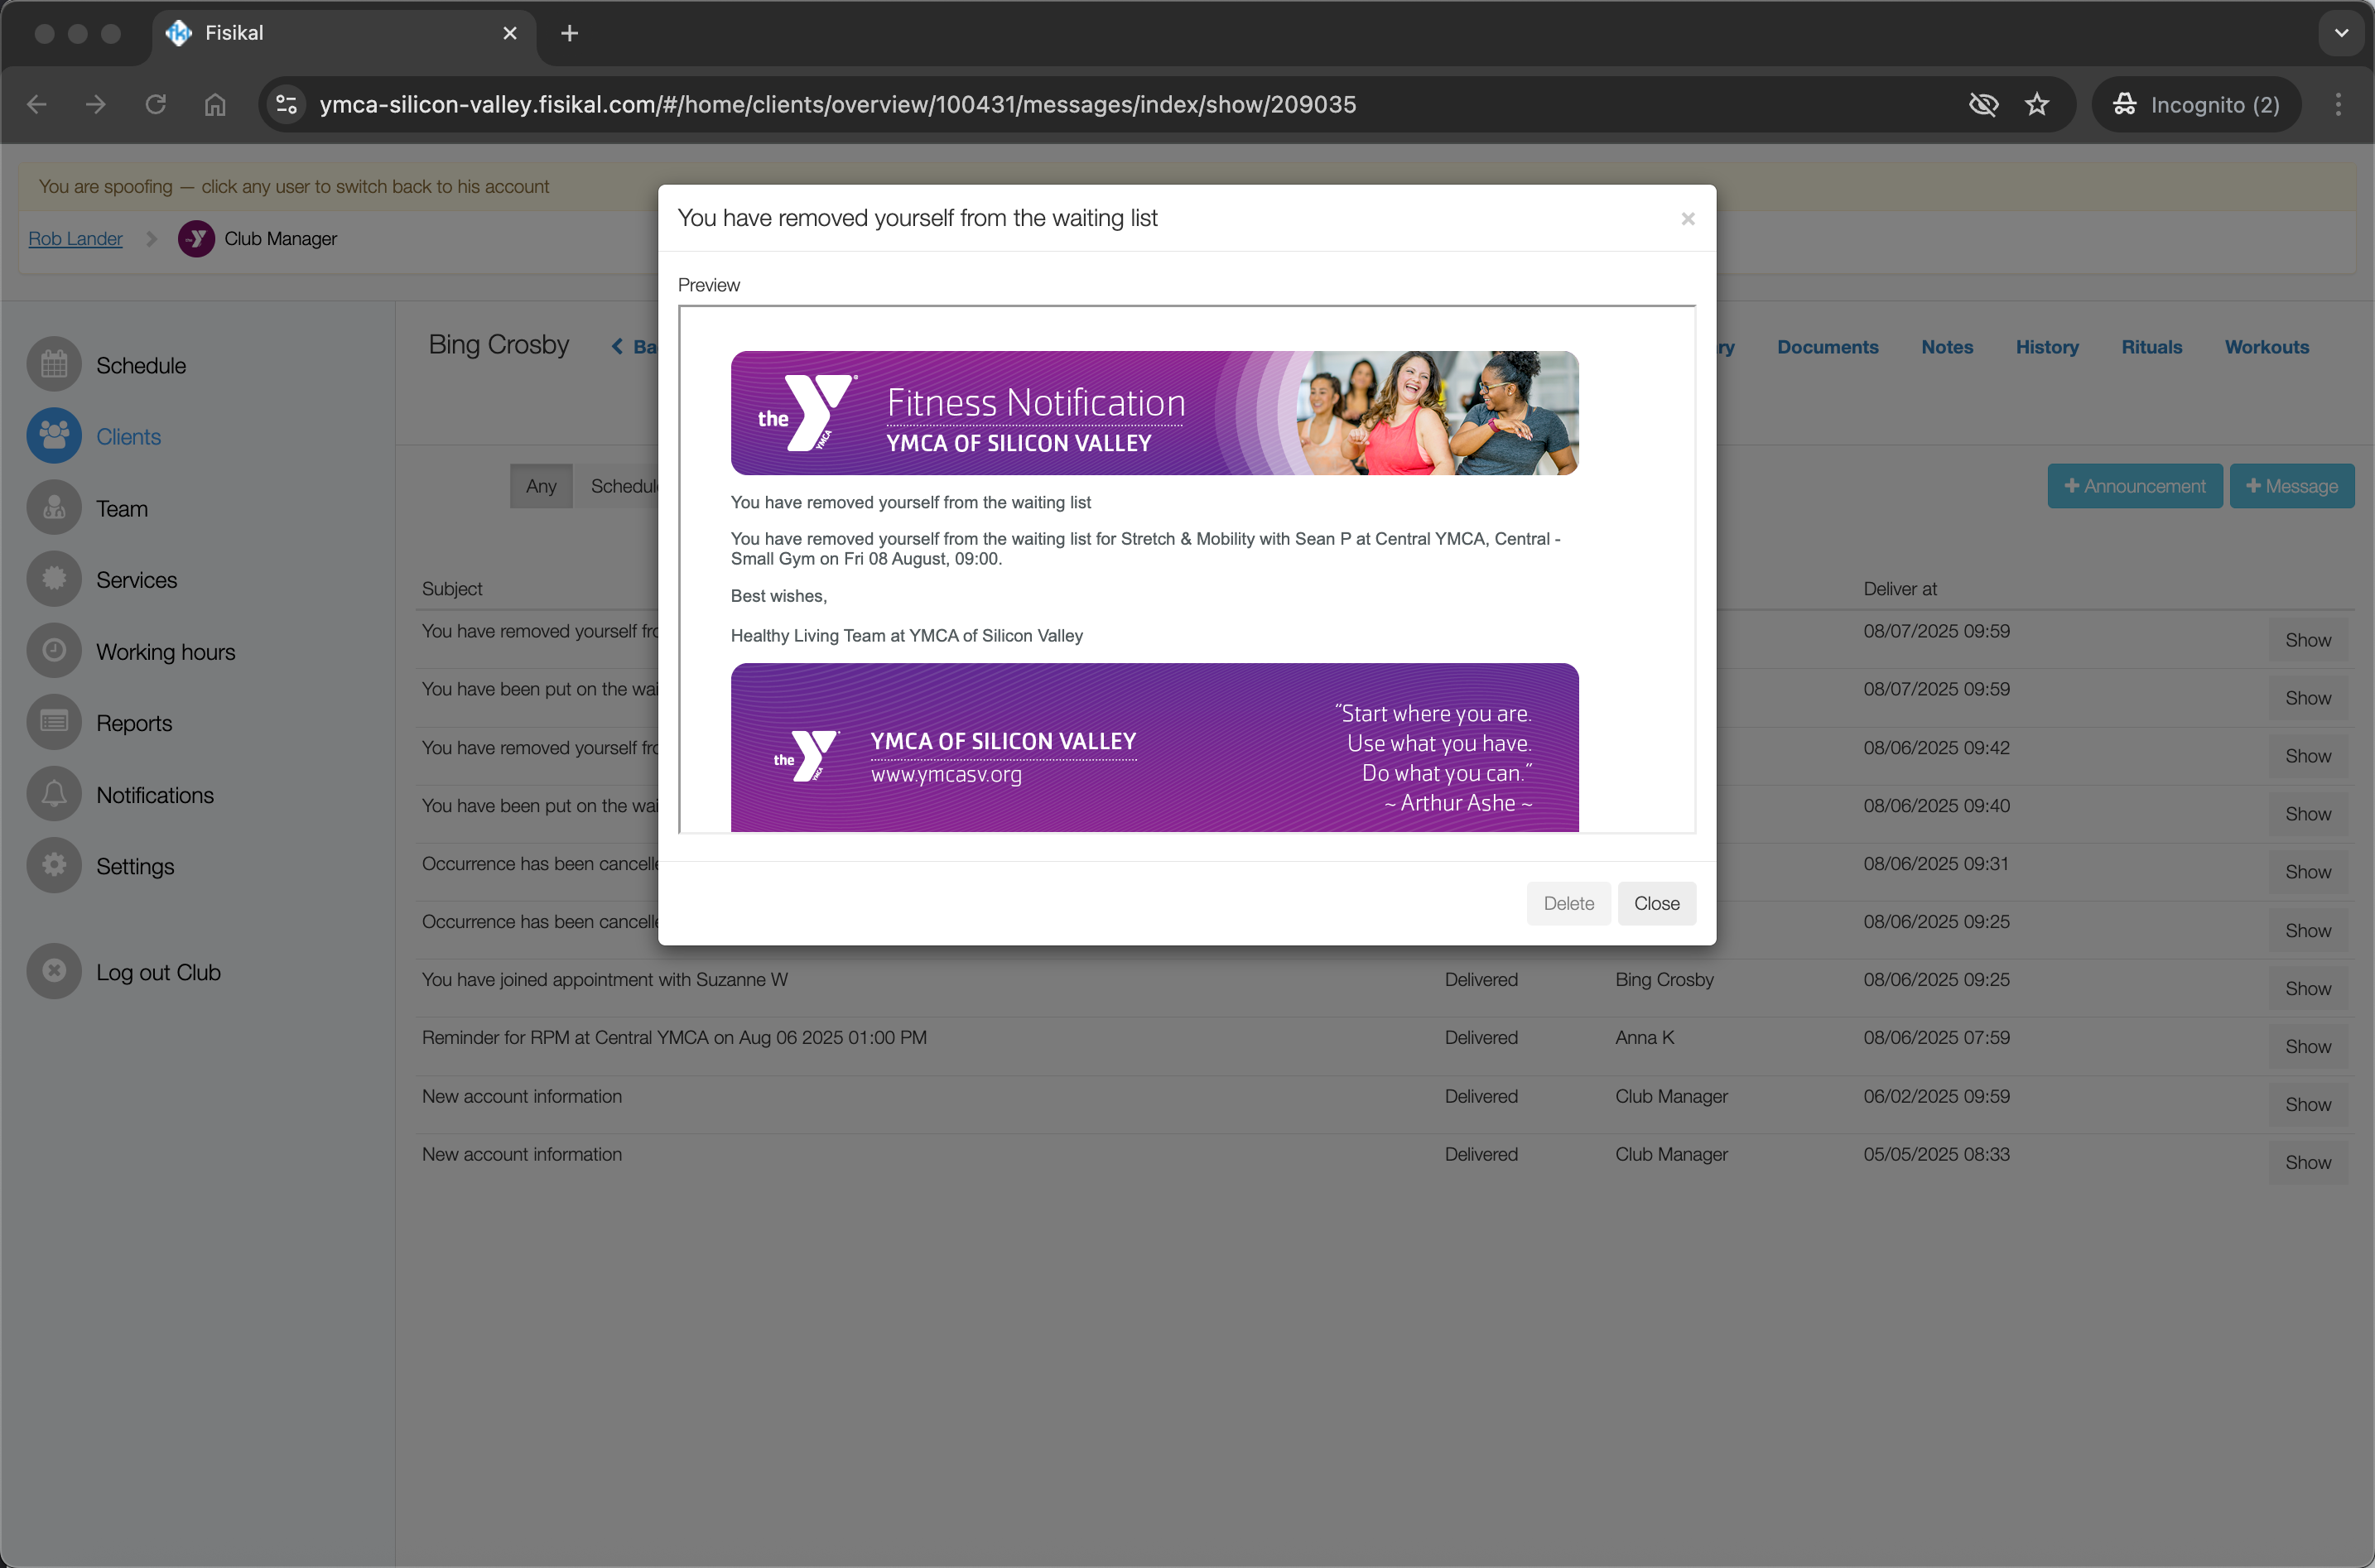This screenshot has width=2375, height=1568.
Task: Click the Reports icon in sidebar
Action: [x=54, y=722]
